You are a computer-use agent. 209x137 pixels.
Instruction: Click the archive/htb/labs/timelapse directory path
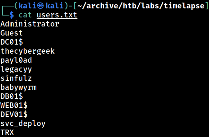click(x=141, y=6)
